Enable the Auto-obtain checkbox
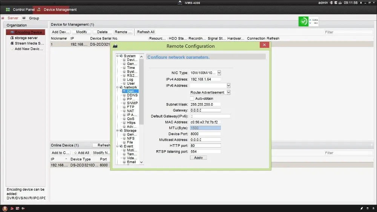 pos(192,99)
